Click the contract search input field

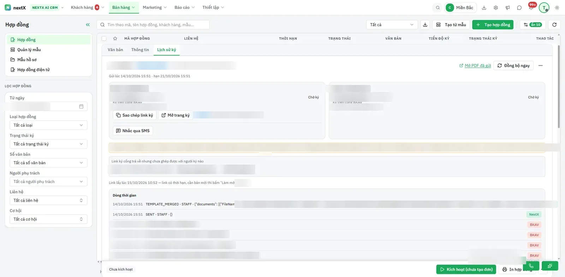tap(153, 25)
